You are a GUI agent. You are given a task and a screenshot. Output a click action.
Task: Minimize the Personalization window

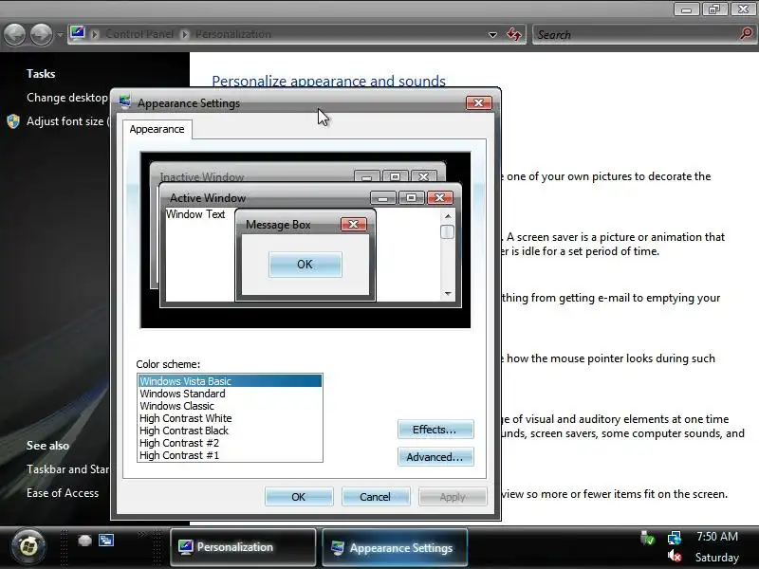pyautogui.click(x=686, y=9)
